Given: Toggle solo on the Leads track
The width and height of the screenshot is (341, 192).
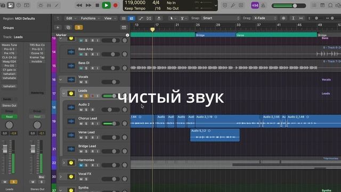Looking at the screenshot, I should click(x=86, y=96).
